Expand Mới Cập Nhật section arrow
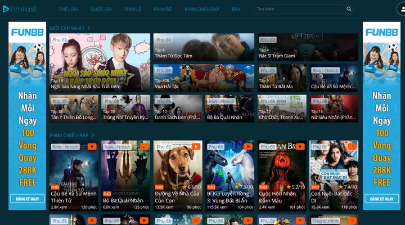The image size is (405, 225). point(89,28)
